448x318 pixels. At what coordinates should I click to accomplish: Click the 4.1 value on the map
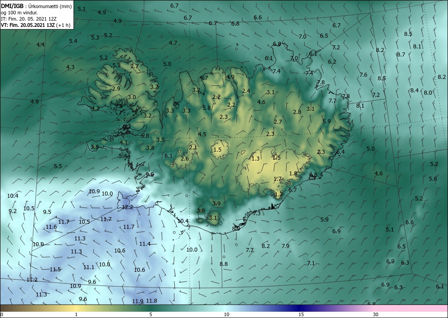[x=124, y=142]
